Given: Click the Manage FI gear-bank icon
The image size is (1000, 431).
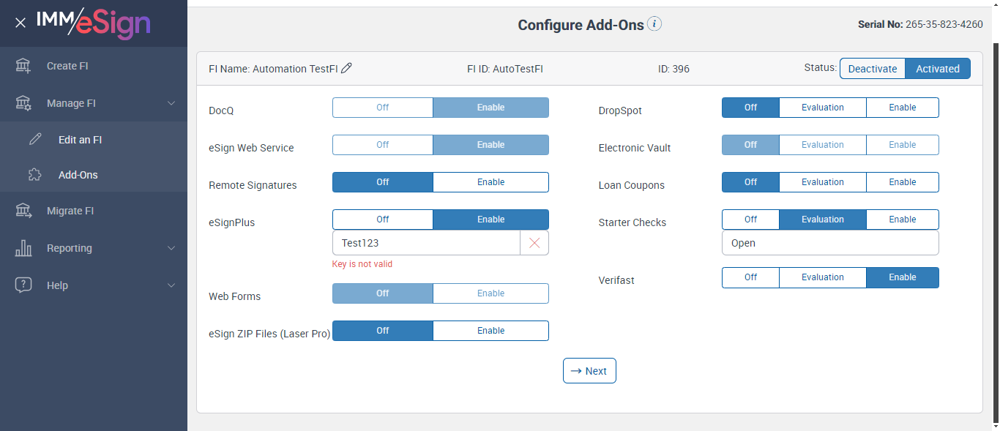Looking at the screenshot, I should [23, 103].
